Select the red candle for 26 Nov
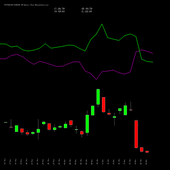The height and width of the screenshot is (170, 170). click(49, 126)
